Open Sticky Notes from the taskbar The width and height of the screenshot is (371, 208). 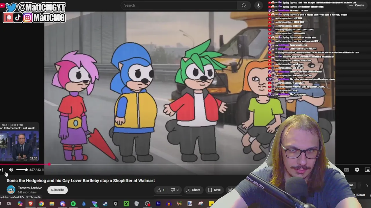(x=211, y=204)
